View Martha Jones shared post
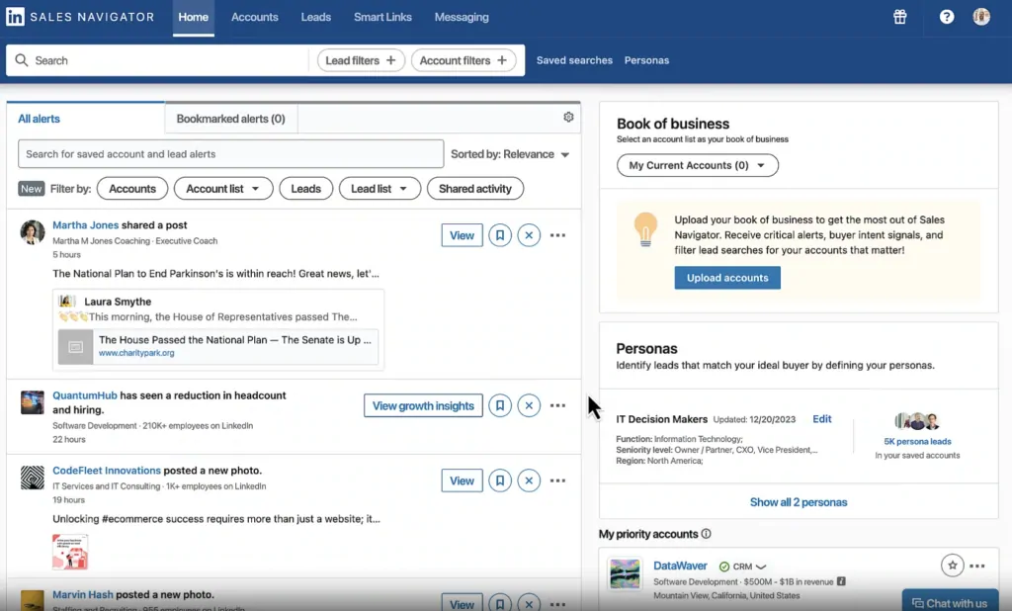This screenshot has width=1012, height=611. pos(463,235)
